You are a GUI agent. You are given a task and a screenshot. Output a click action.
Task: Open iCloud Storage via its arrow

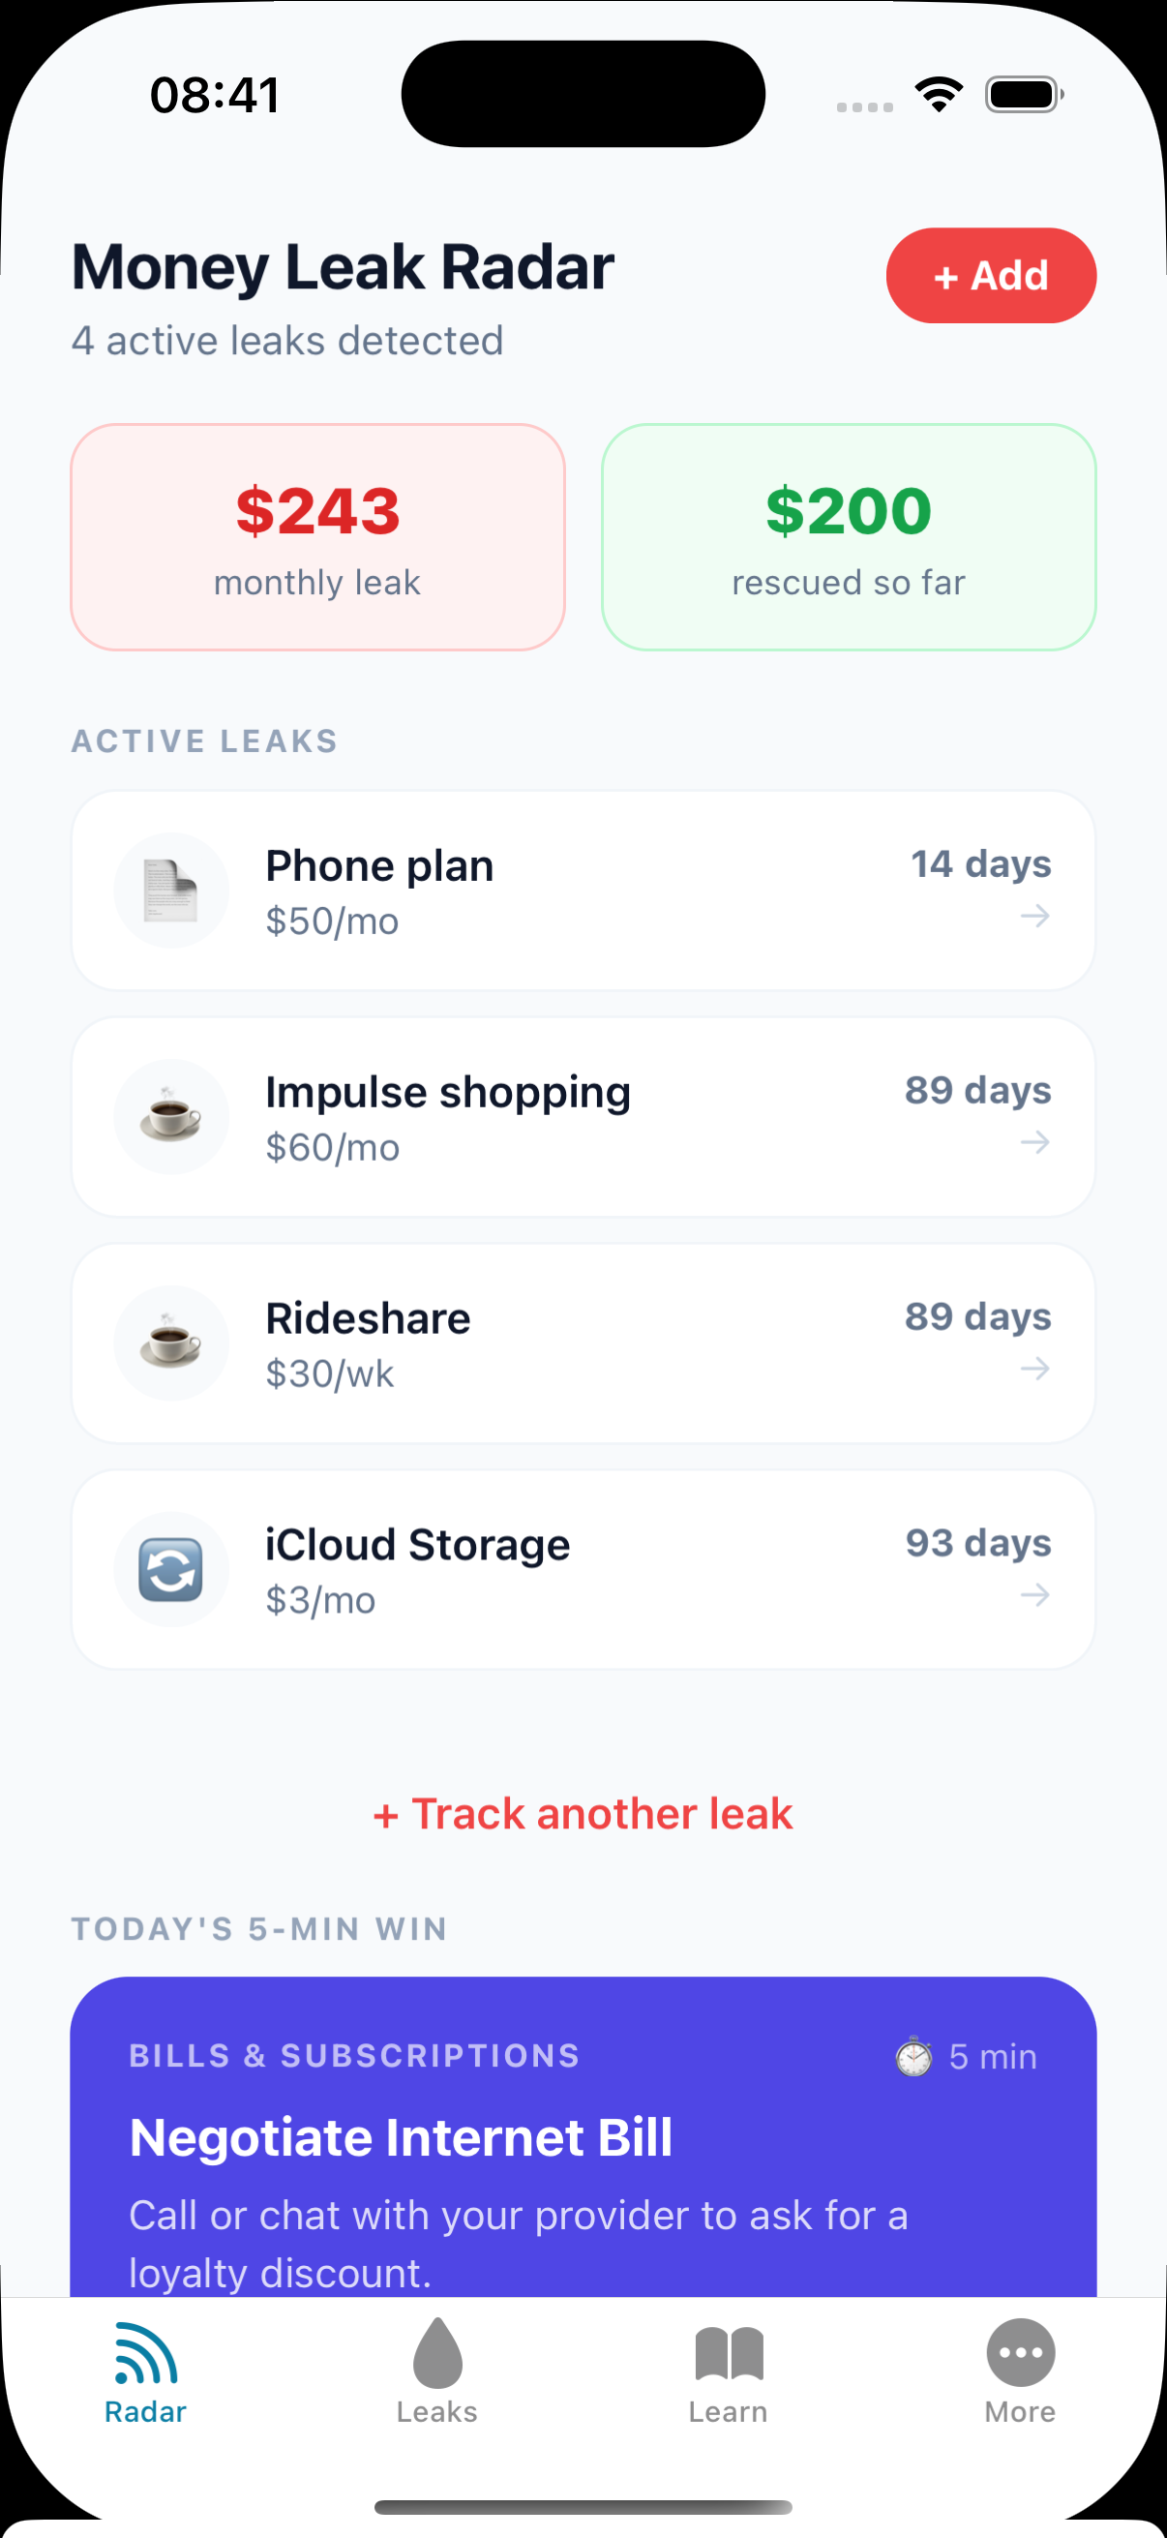click(1035, 1595)
